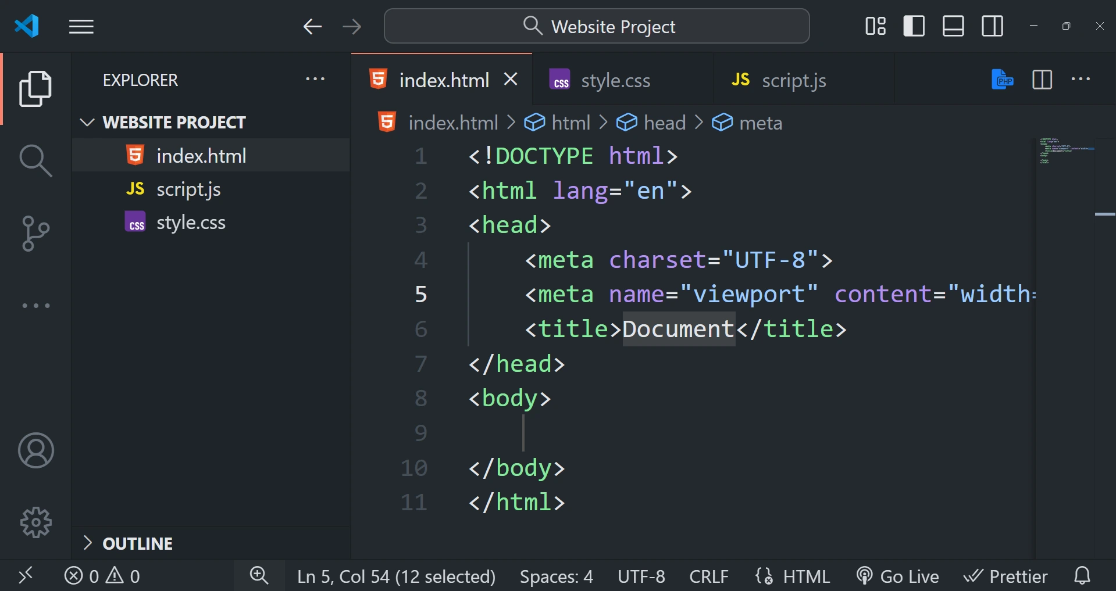Open the hamburger menu
Image resolution: width=1116 pixels, height=591 pixels.
tap(81, 26)
